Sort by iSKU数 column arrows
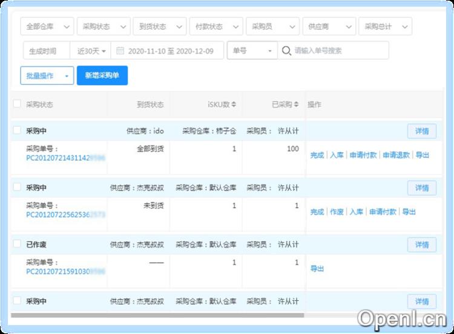Viewport: 454px width, 334px height. click(234, 104)
